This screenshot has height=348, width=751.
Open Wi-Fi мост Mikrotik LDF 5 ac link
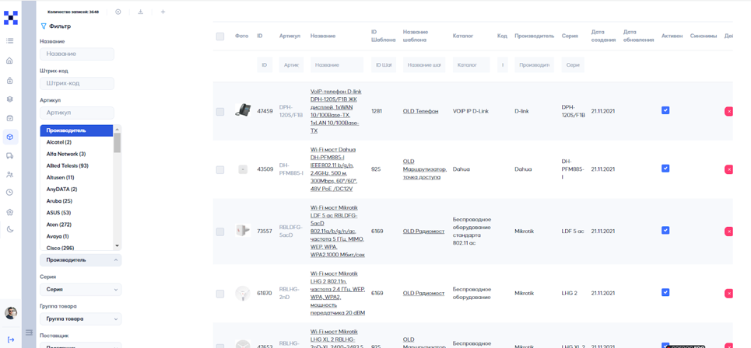338,231
